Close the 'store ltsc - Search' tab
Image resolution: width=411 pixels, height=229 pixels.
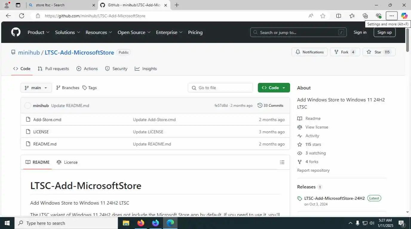pos(93,5)
